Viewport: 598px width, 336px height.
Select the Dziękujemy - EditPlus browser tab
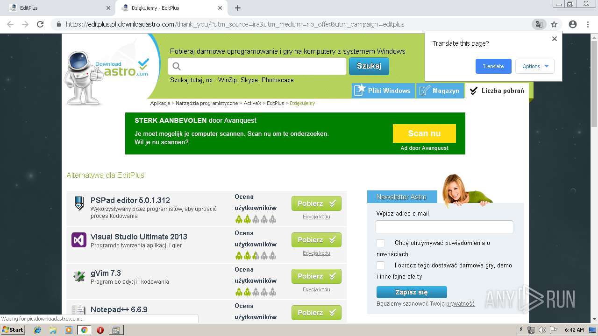pos(171,8)
